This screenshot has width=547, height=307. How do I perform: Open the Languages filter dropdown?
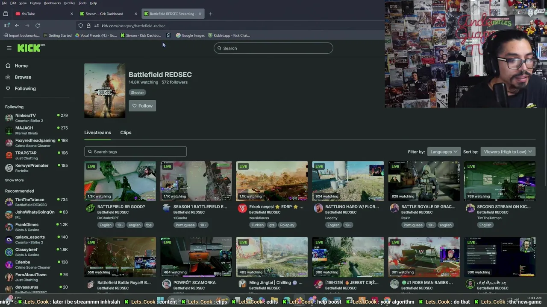(444, 151)
